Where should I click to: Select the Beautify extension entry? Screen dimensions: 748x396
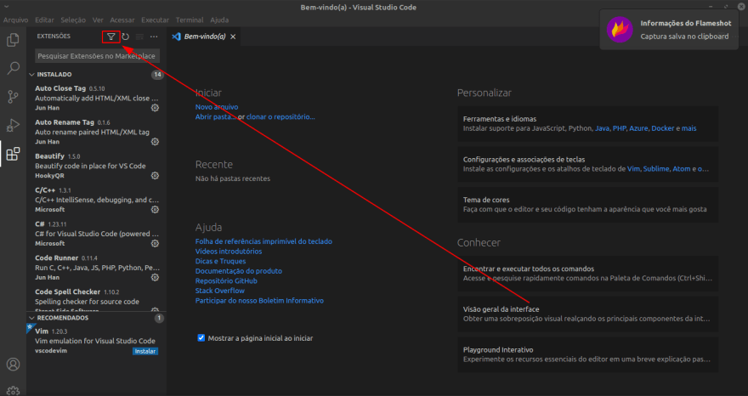click(x=97, y=166)
